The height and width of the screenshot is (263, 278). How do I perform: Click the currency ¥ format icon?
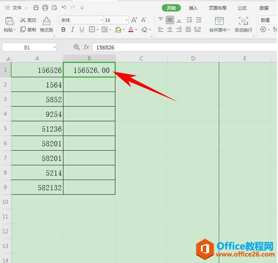pos(263,30)
